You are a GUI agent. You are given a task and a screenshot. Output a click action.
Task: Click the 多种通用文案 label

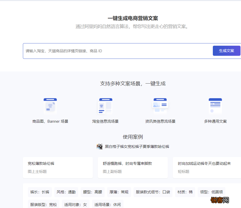[215, 121]
